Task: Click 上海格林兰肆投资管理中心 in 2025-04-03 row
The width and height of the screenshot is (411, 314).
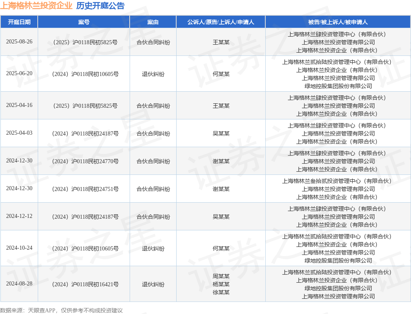Action: pos(337,125)
